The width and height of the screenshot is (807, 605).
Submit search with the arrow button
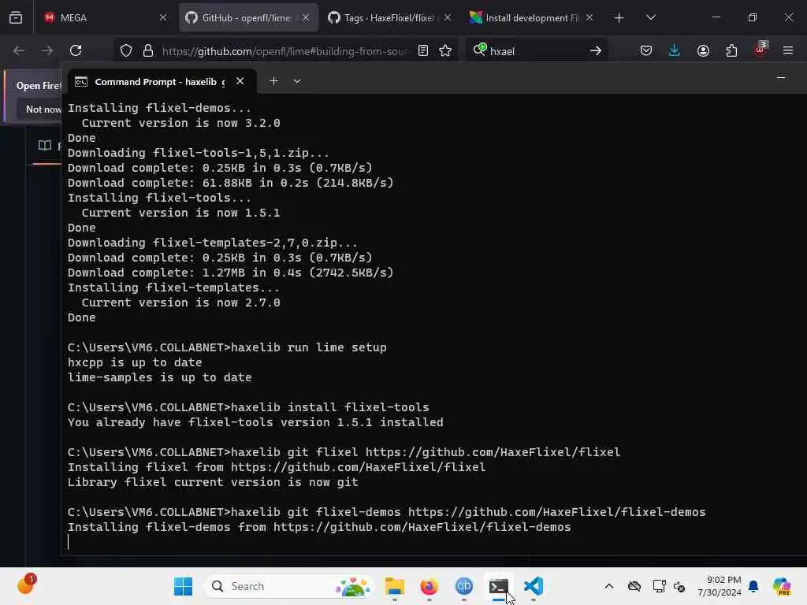[596, 50]
